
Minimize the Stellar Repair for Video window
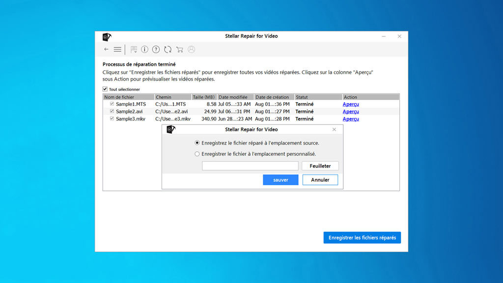pyautogui.click(x=384, y=36)
